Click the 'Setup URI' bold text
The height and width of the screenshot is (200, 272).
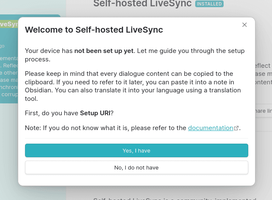95,113
